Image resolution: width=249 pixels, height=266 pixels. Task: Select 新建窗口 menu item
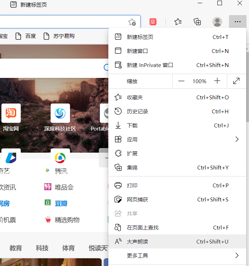click(x=177, y=51)
